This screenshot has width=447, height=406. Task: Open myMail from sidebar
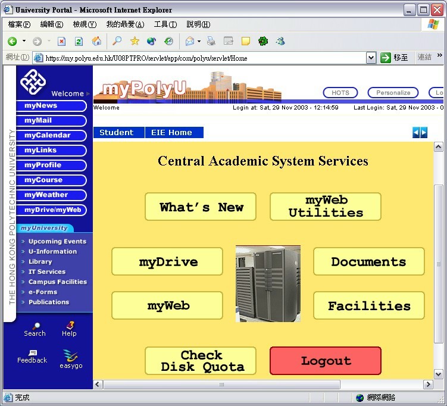pos(52,121)
